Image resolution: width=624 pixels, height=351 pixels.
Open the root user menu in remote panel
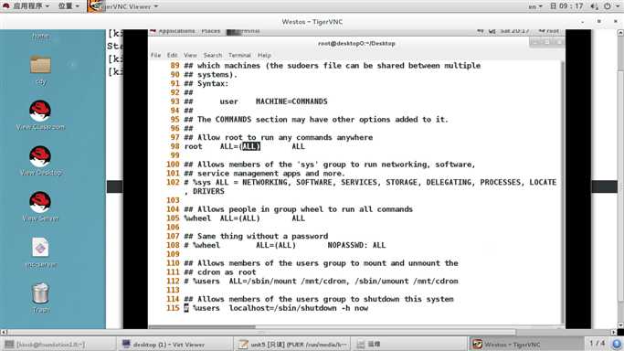point(549,31)
